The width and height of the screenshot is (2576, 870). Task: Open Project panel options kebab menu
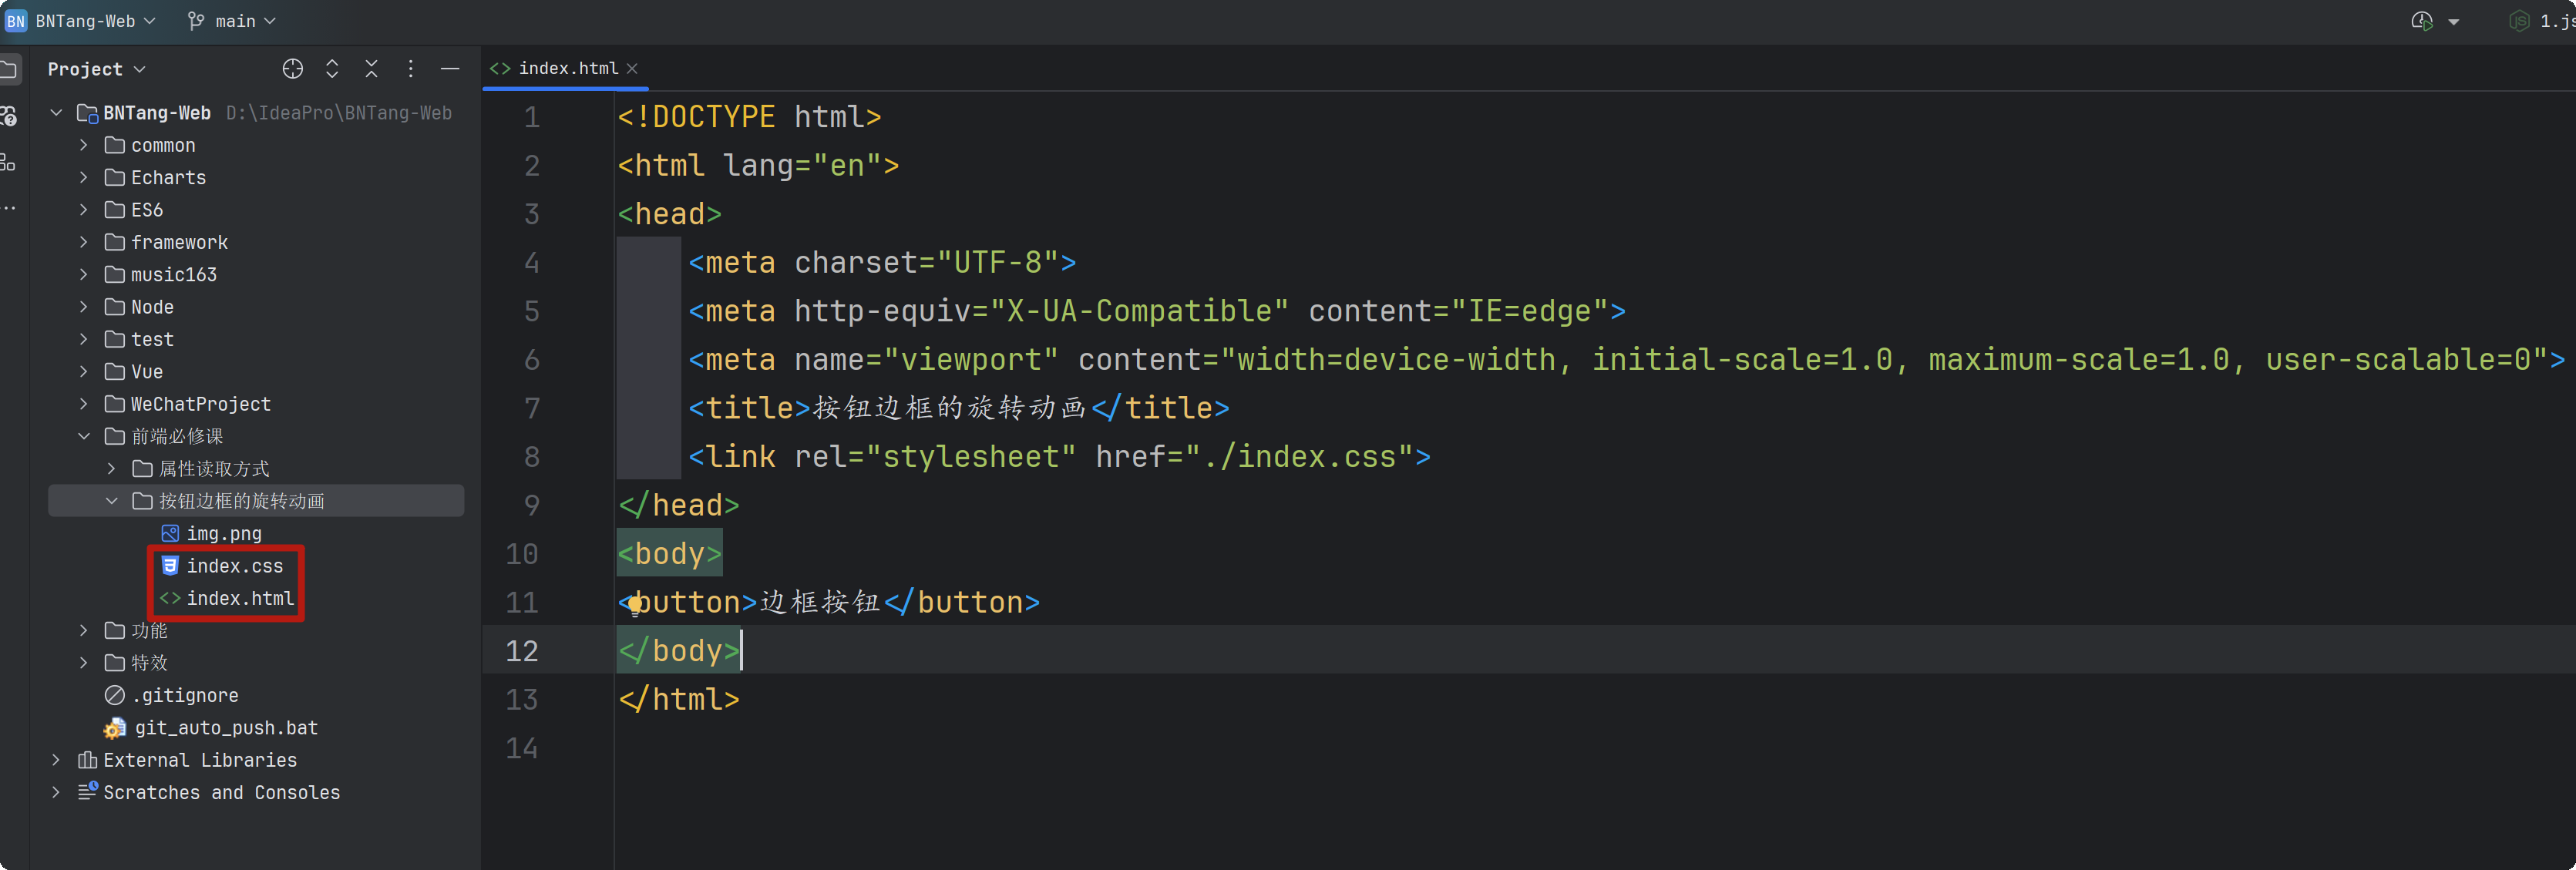point(411,69)
